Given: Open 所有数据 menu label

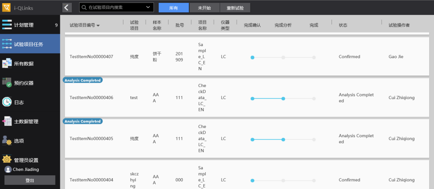Looking at the screenshot, I should (24, 64).
